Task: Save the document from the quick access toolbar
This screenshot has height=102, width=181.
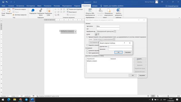Action: point(3,2)
